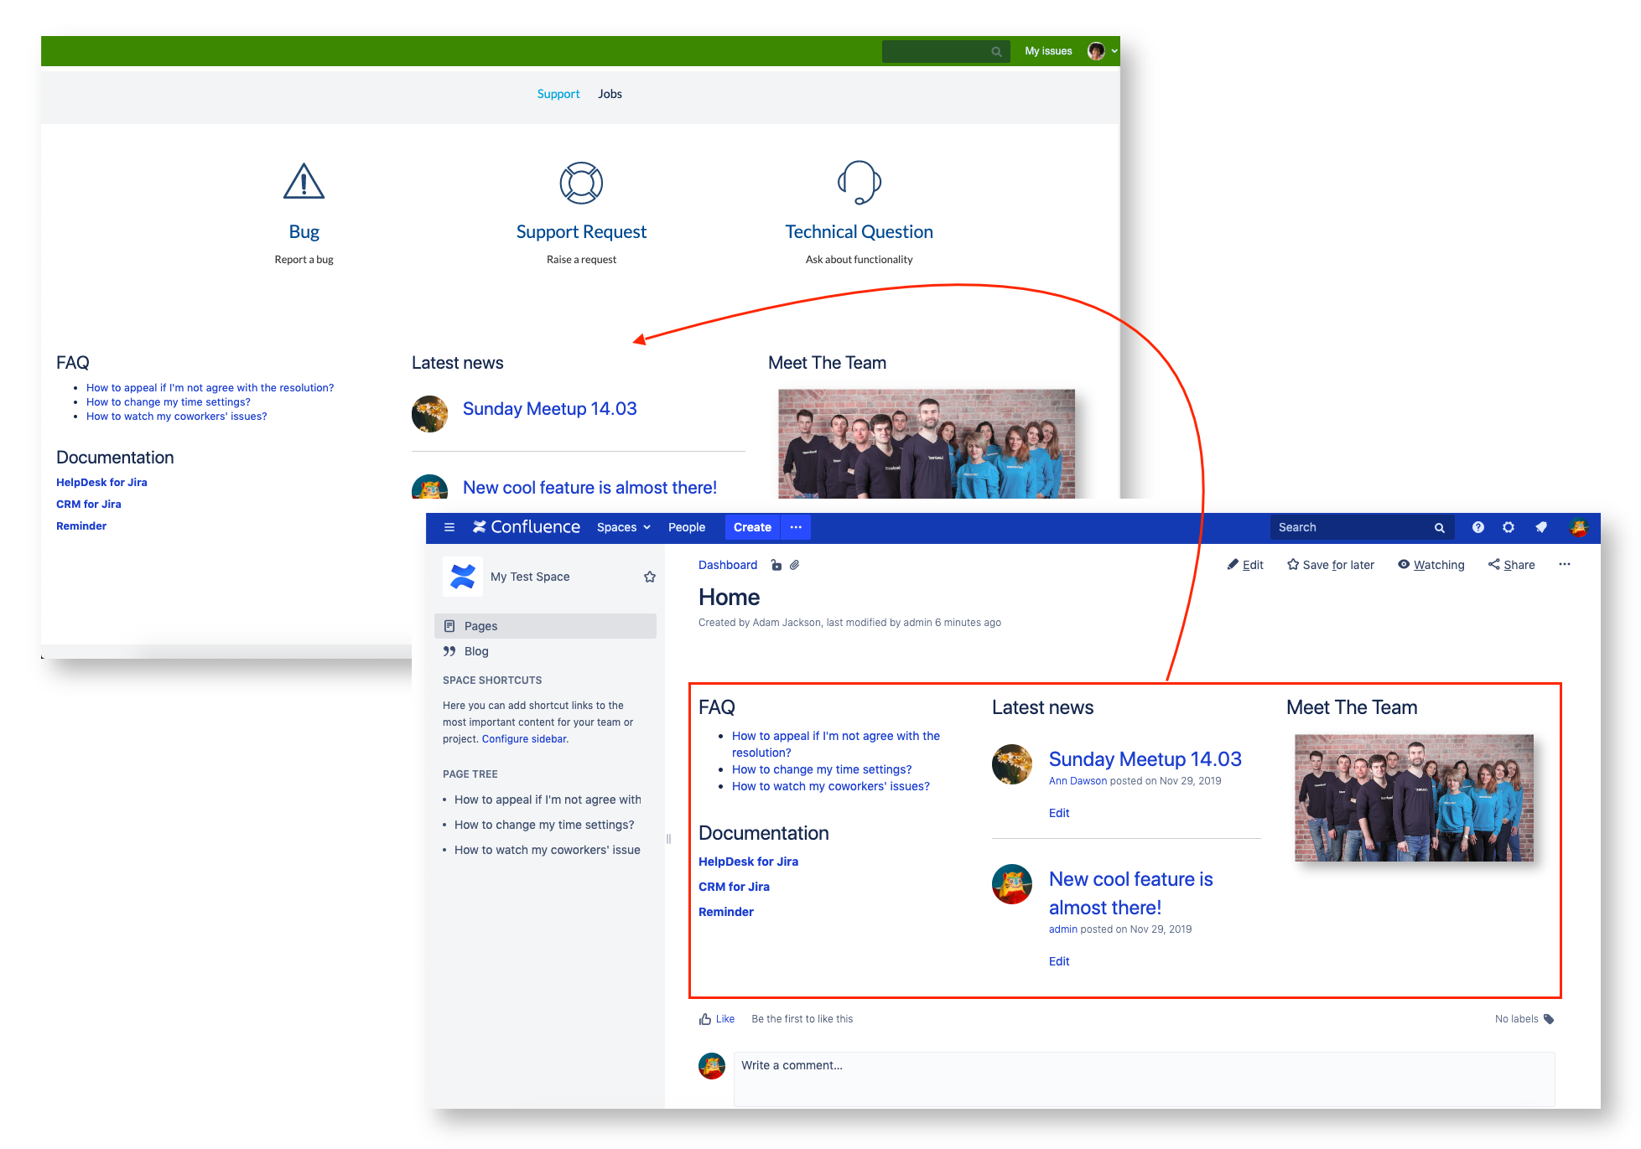Open the People menu

pyautogui.click(x=687, y=527)
